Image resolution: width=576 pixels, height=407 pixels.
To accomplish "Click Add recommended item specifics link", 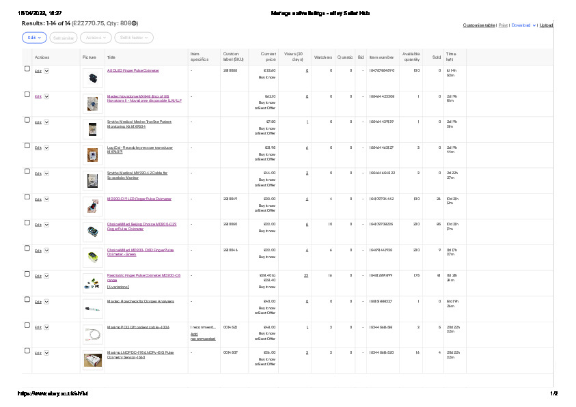I will click(x=203, y=336).
